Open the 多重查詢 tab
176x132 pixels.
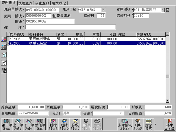[x=42, y=3]
